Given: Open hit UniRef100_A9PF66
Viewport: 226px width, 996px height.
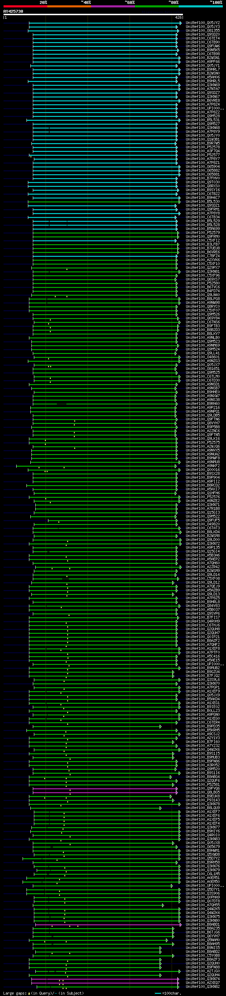Looking at the screenshot, I should pos(202,61).
